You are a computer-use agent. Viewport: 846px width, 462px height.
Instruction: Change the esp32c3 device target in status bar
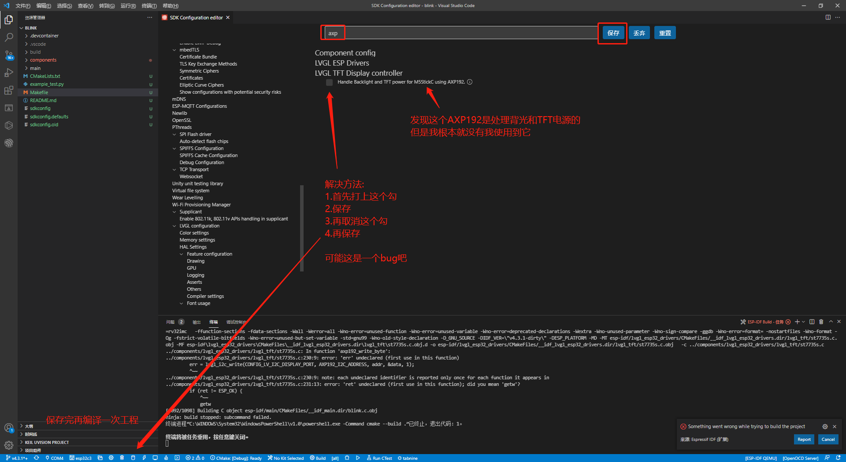[81, 458]
